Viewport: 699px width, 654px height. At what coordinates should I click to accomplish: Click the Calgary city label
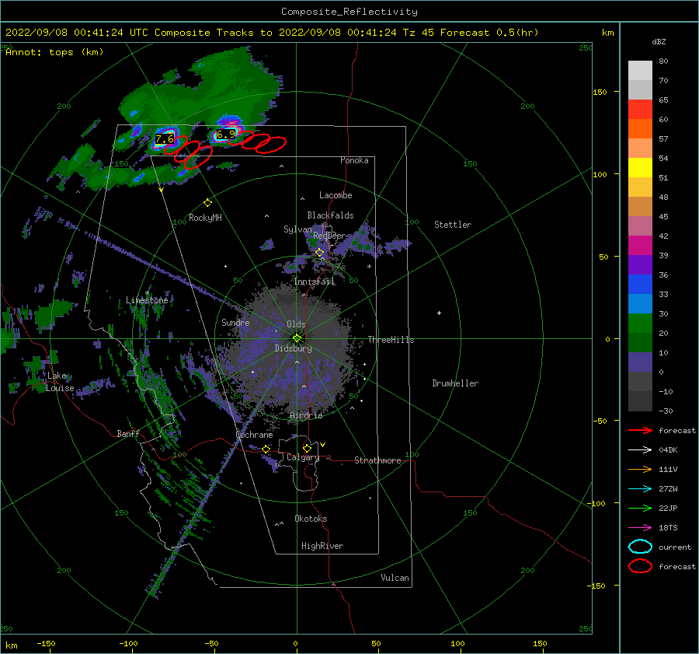click(x=303, y=457)
